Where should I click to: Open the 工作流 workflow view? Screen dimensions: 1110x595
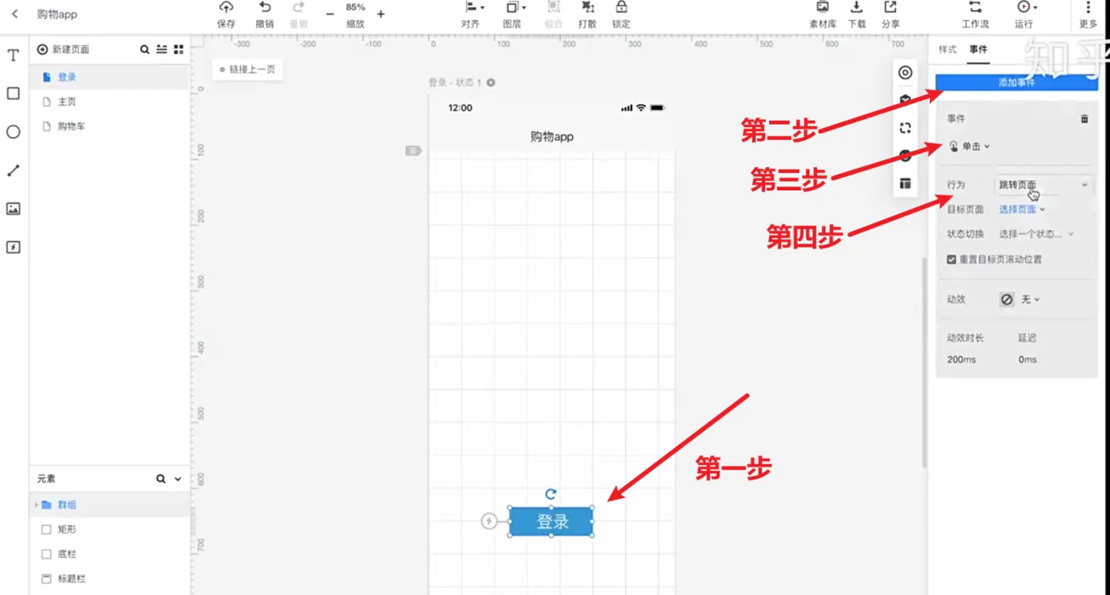(975, 15)
